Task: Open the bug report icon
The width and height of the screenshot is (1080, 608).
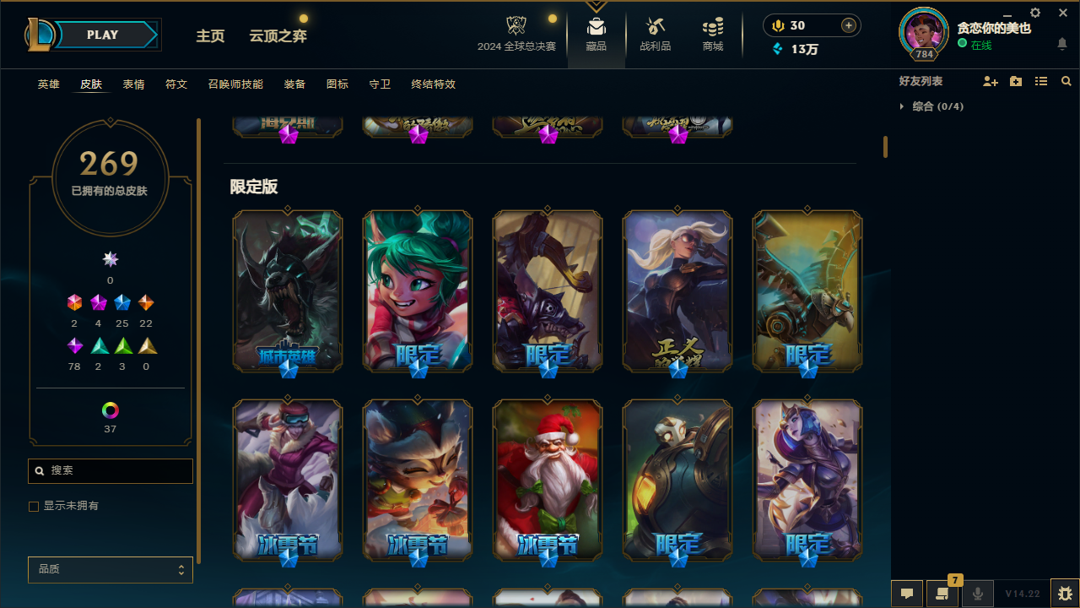Action: [x=1065, y=594]
